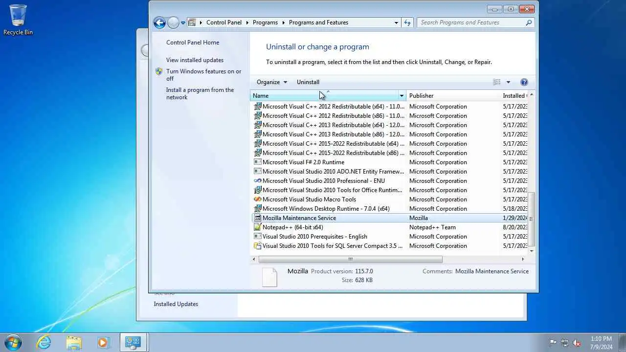The height and width of the screenshot is (352, 626).
Task: Click the Control Panel taskbar button
Action: click(133, 342)
